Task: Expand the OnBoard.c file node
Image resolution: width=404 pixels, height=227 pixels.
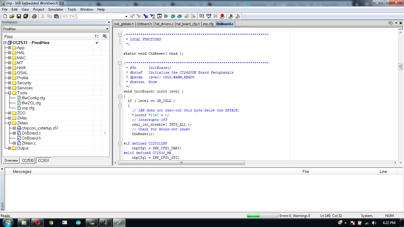Action: pos(14,133)
